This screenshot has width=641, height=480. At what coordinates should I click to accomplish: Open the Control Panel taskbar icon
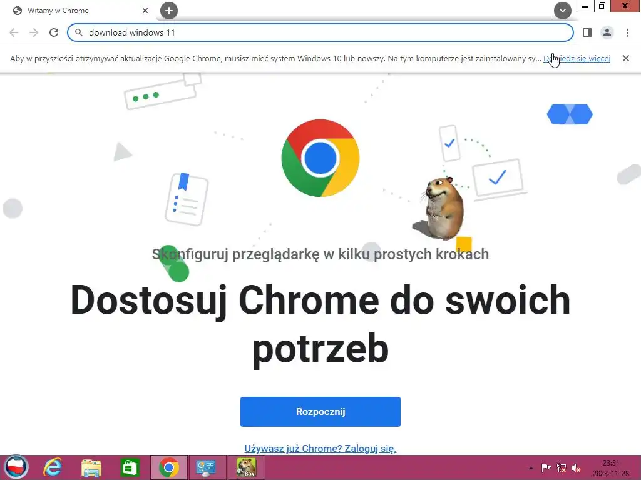pyautogui.click(x=205, y=467)
